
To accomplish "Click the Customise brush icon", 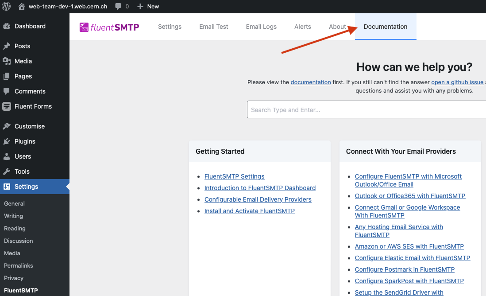I will (7, 126).
